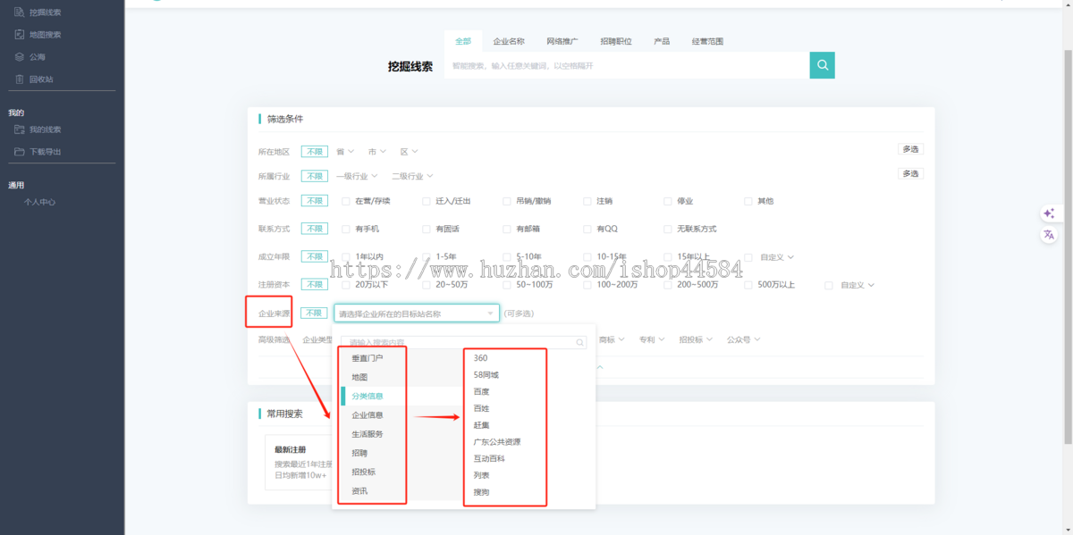The image size is (1073, 535).
Task: Click 不限 in the 所在地区 row
Action: click(314, 152)
